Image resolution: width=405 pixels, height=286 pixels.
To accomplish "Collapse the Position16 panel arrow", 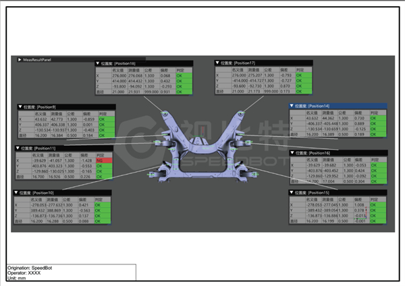I will tap(292, 153).
